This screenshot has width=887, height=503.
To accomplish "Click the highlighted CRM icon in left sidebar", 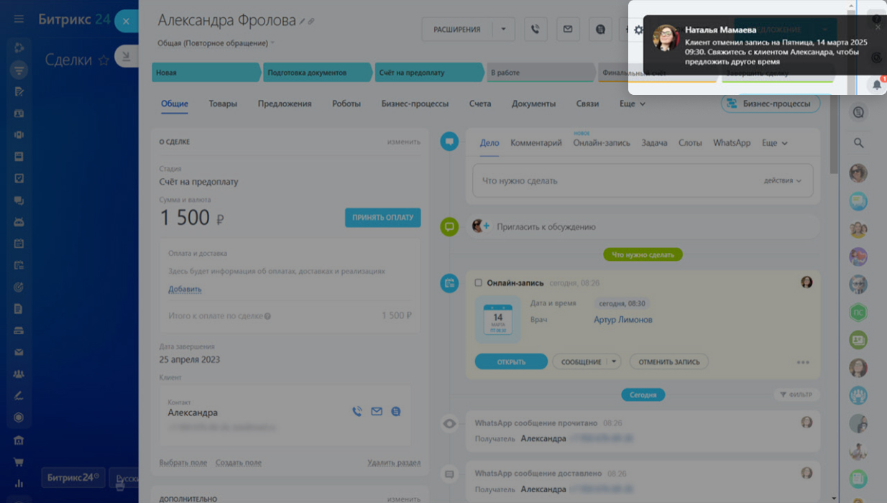I will coord(19,70).
